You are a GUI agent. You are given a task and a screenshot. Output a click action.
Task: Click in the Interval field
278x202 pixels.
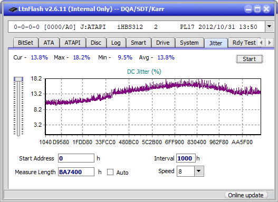point(186,158)
